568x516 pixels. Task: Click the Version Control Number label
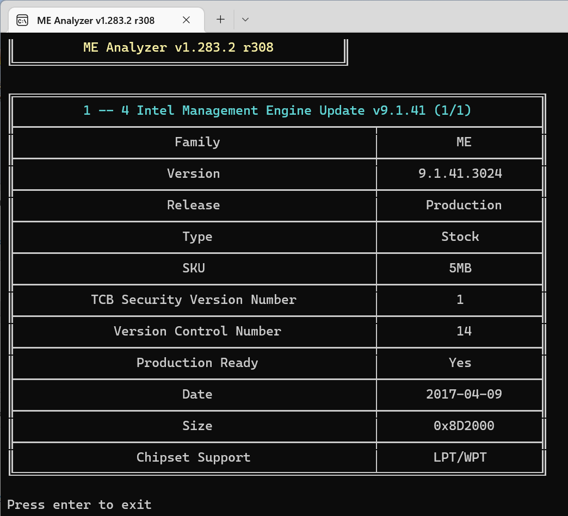[197, 331]
